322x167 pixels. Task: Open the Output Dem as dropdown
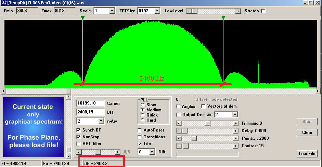235,115
